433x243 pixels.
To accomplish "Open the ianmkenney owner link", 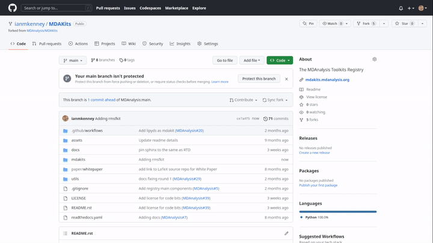I will (x=29, y=24).
